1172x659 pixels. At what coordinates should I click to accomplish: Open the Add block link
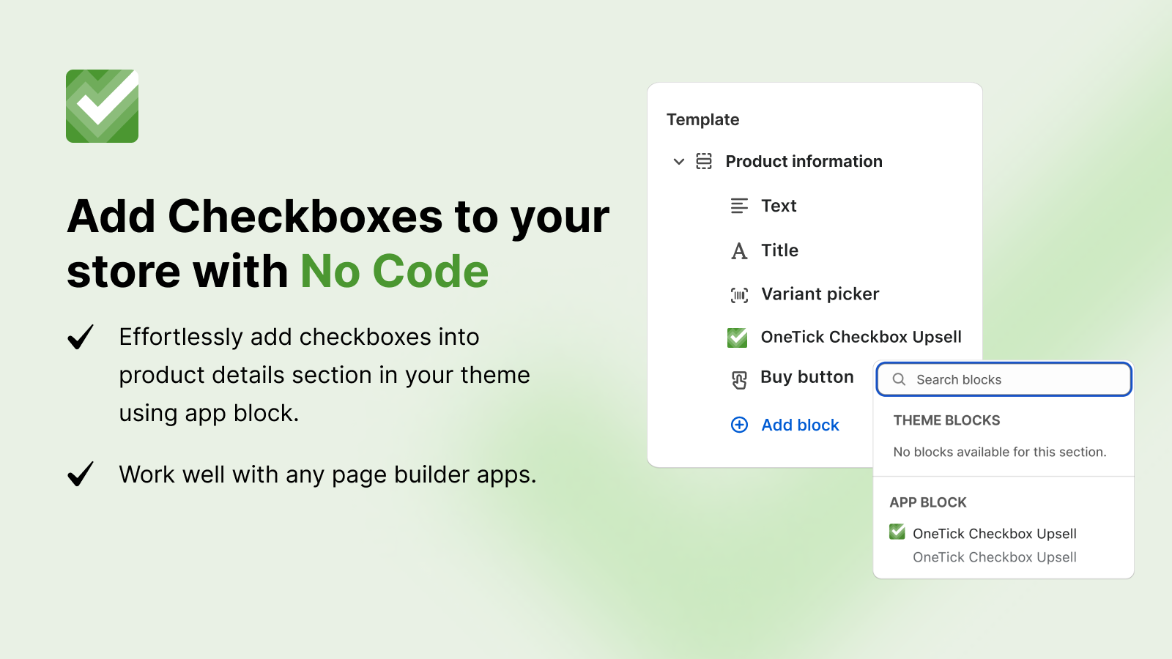(800, 425)
